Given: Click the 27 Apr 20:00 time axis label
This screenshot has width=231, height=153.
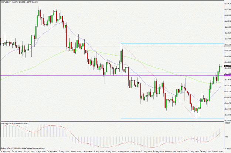Looking at the screenshot, I should (x=40, y=152).
